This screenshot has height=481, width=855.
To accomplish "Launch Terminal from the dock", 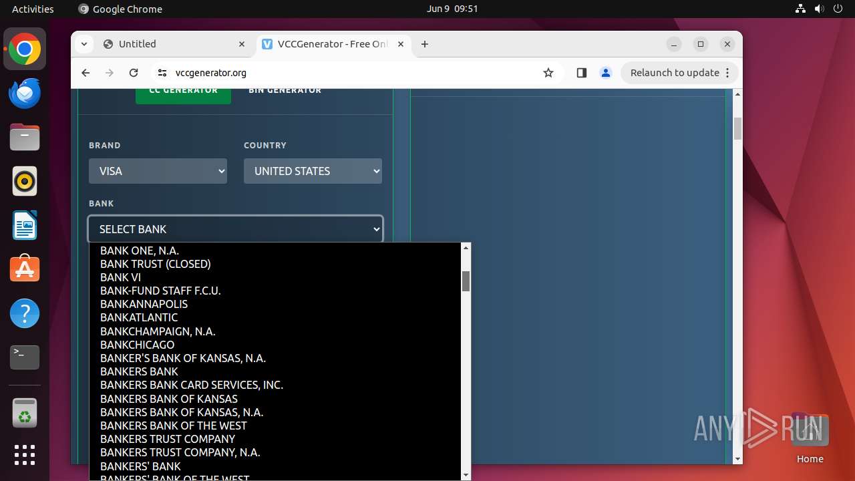I will (x=25, y=357).
